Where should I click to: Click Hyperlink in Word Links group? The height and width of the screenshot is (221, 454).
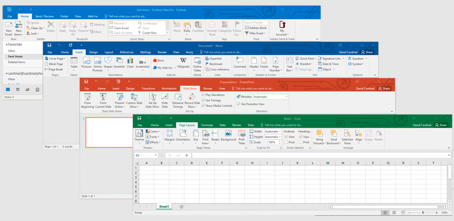(214, 58)
